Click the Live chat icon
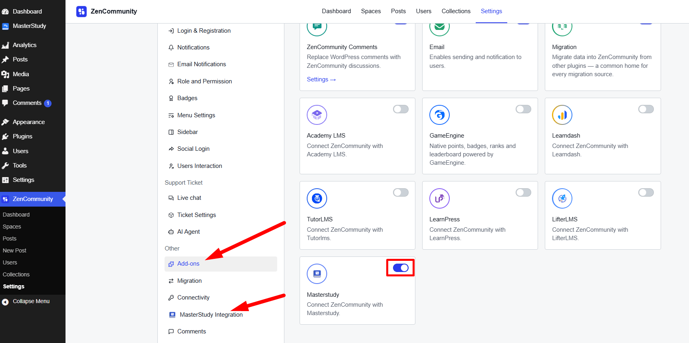The image size is (689, 343). [171, 198]
